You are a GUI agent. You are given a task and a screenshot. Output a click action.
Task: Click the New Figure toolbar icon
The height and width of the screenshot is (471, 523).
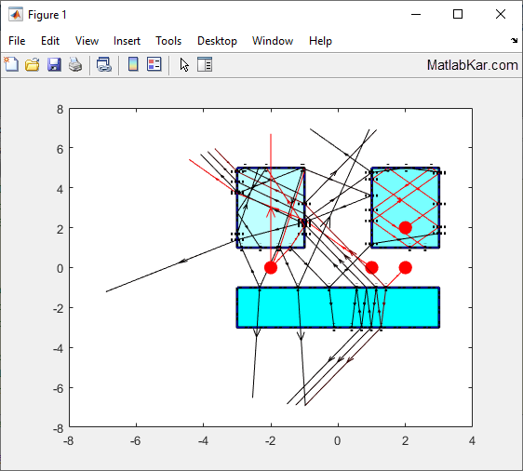click(x=12, y=64)
